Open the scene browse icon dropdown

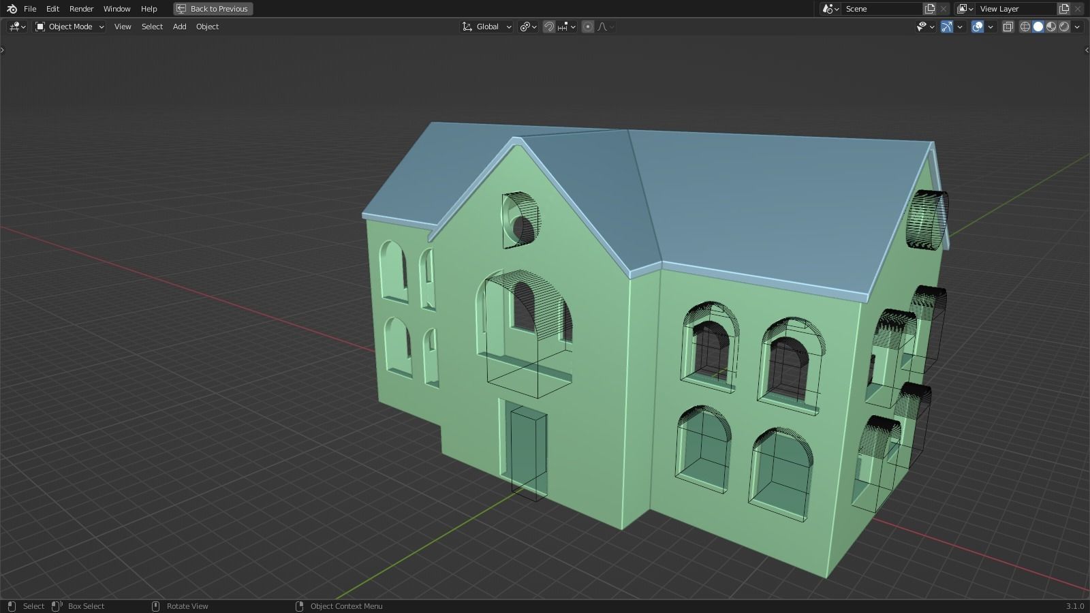click(830, 9)
